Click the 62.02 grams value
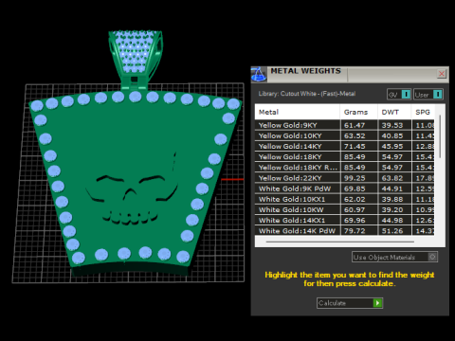 coord(355,199)
